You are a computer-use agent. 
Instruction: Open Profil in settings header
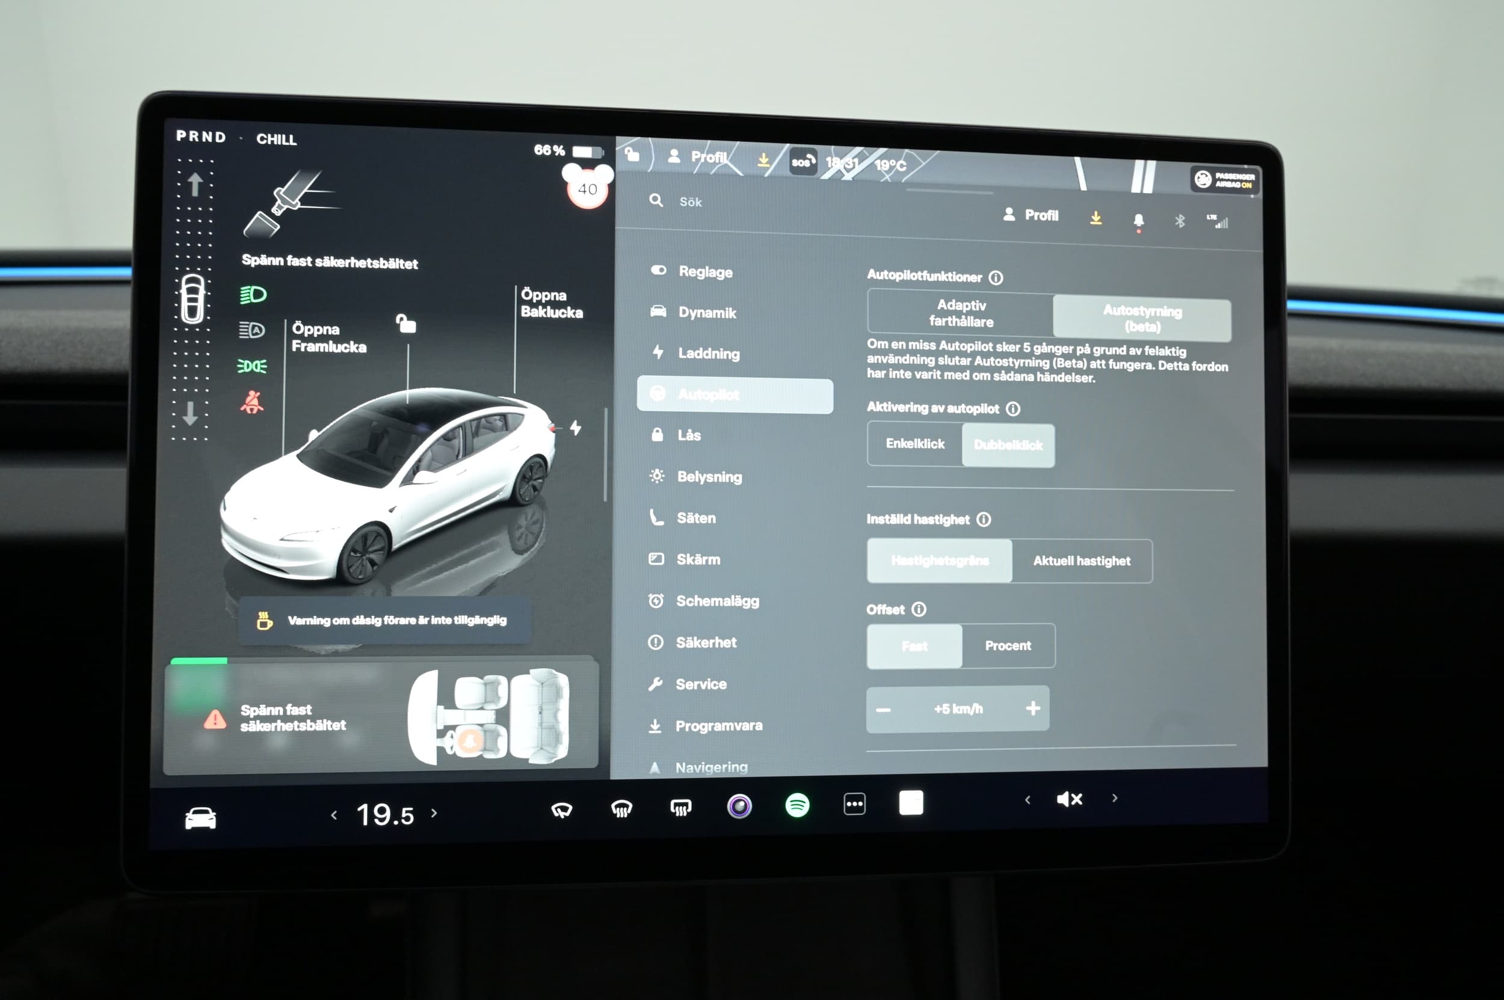click(x=1030, y=215)
